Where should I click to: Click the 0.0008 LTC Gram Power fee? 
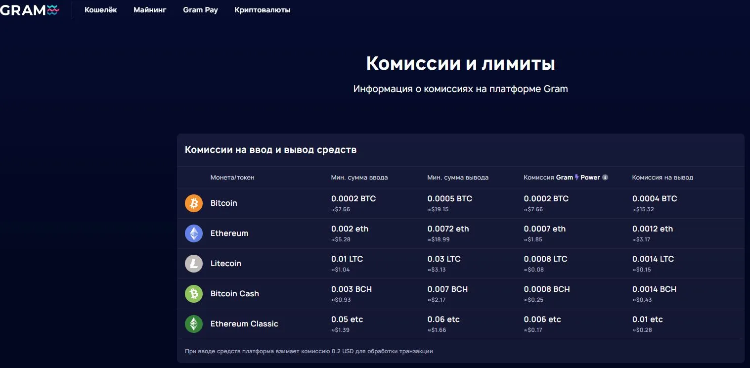[x=546, y=259]
